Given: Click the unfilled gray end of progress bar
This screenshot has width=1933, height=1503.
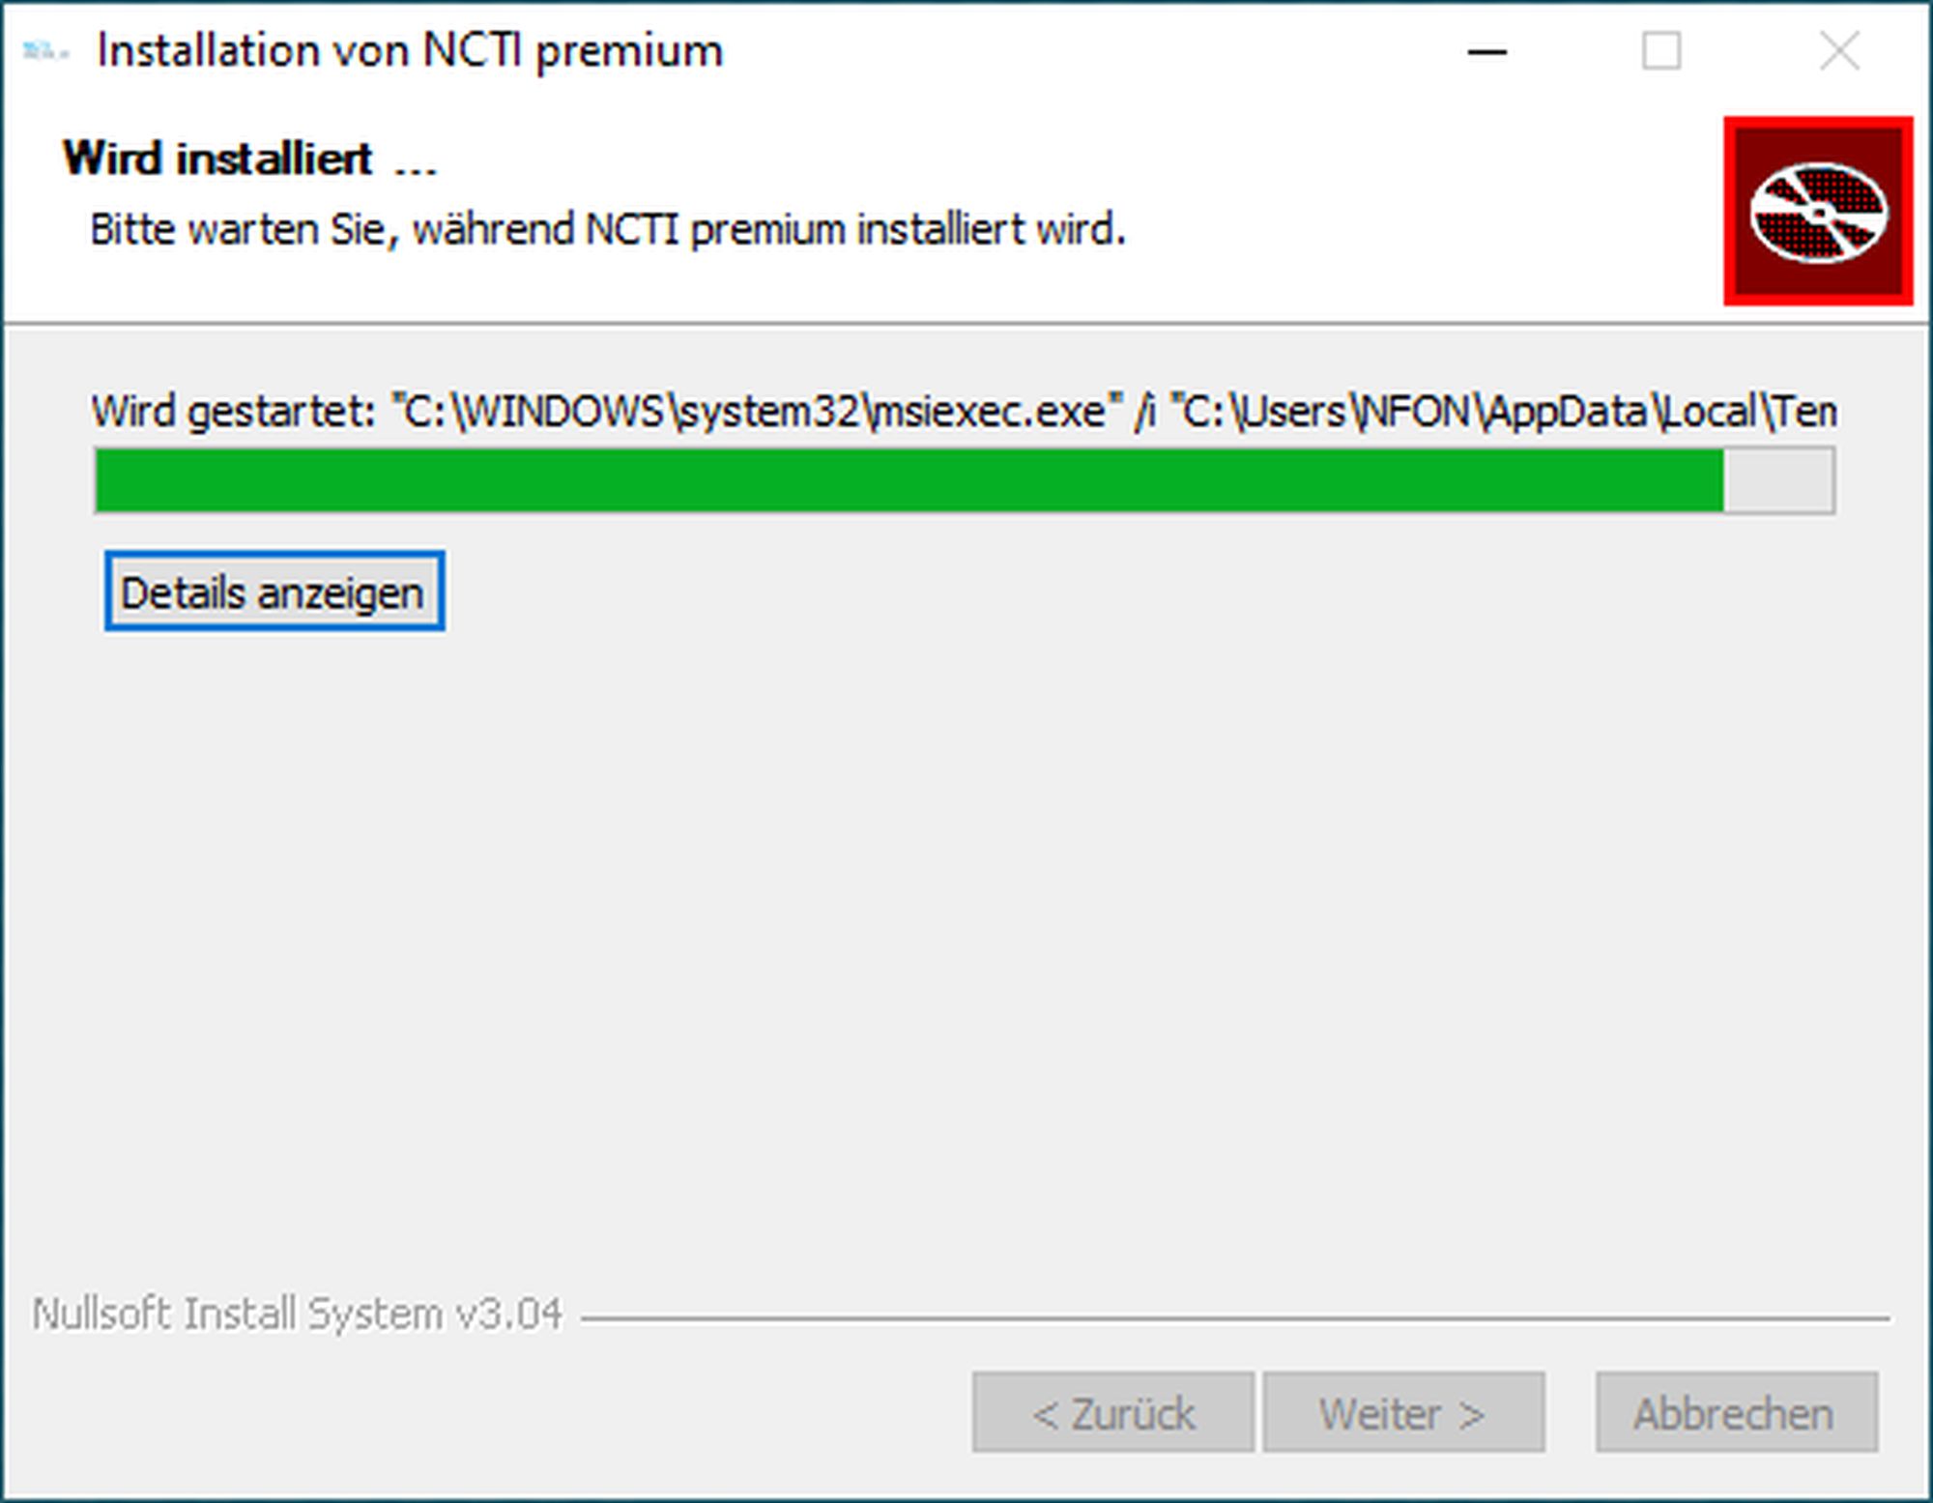Looking at the screenshot, I should [x=1778, y=480].
